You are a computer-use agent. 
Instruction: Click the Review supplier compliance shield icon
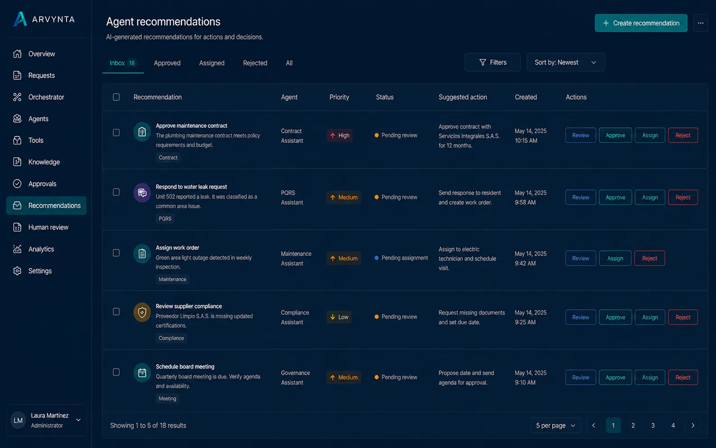(x=142, y=312)
